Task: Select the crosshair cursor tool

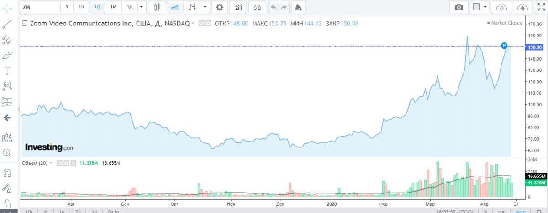Action: pos(7,9)
